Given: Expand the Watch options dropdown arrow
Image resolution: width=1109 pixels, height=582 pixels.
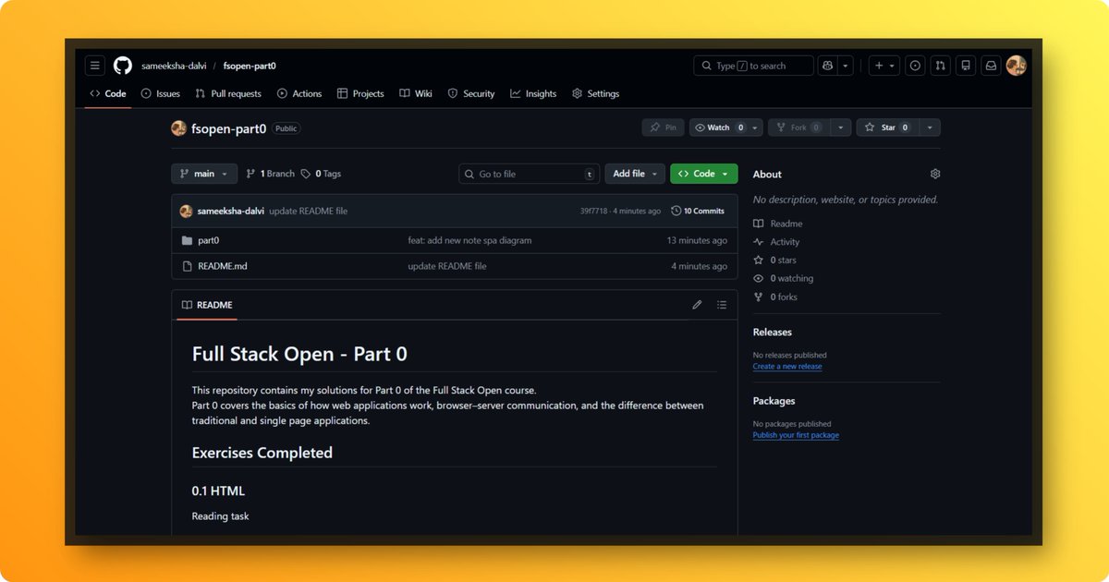Looking at the screenshot, I should pos(755,127).
